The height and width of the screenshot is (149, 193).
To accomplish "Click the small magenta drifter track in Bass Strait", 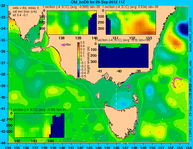I will pos(128,86).
